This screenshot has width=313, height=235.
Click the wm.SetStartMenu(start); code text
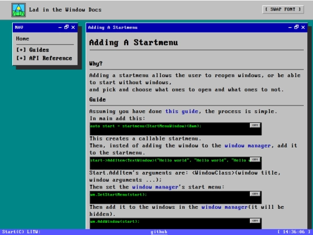click(118, 194)
